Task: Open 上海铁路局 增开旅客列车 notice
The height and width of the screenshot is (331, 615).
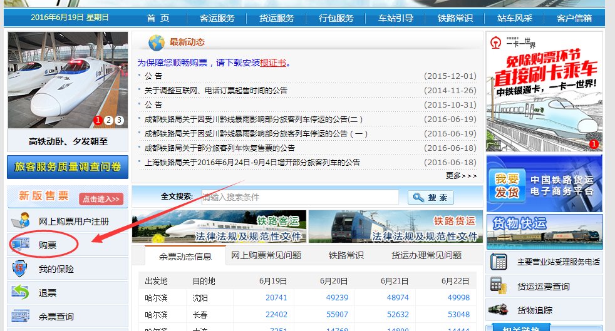Action: 252,162
